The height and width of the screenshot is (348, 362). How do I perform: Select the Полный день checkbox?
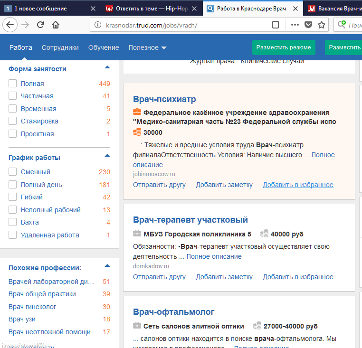(x=12, y=184)
